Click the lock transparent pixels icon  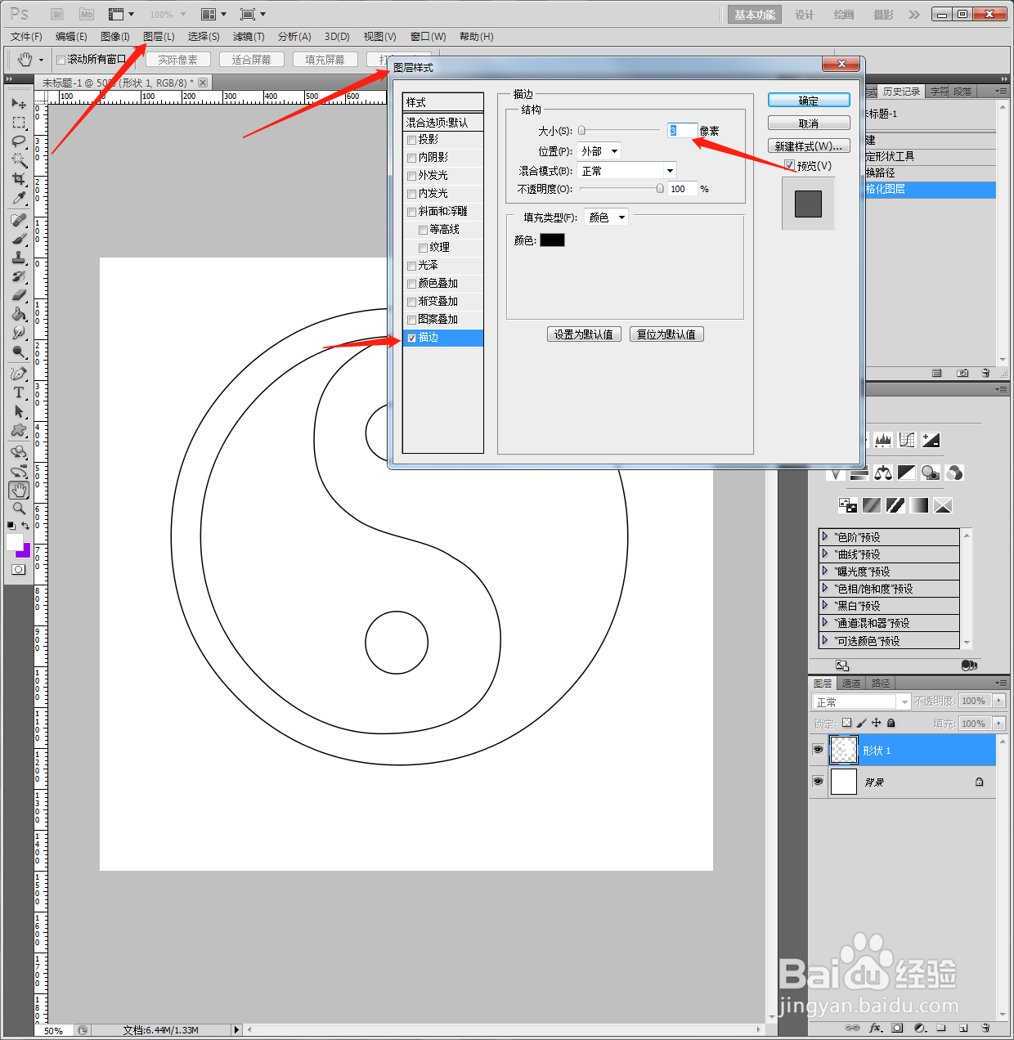pos(846,723)
